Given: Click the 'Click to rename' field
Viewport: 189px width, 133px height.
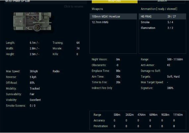Looking at the screenshot, I should point(74,7).
